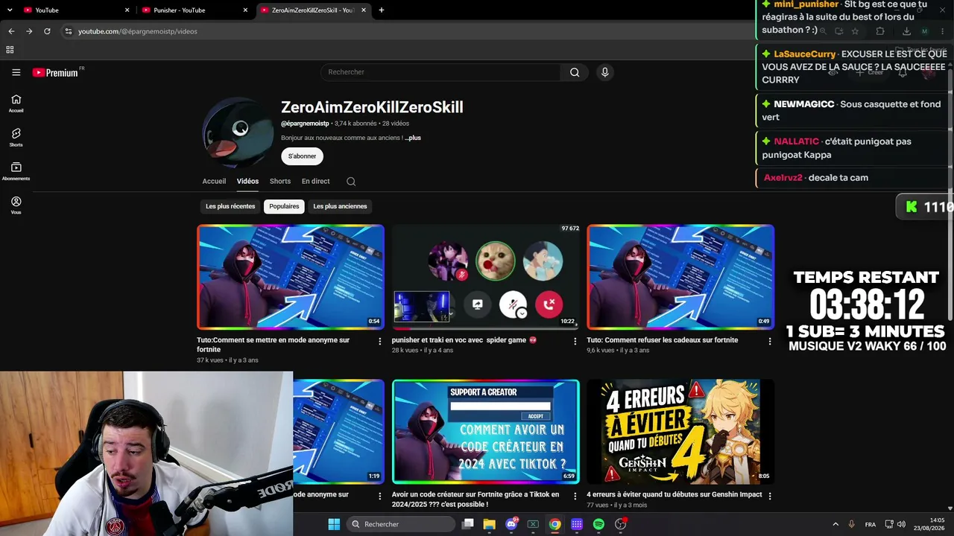Viewport: 954px width, 536px height.
Task: Open Shorts from the left sidebar
Action: pyautogui.click(x=16, y=137)
